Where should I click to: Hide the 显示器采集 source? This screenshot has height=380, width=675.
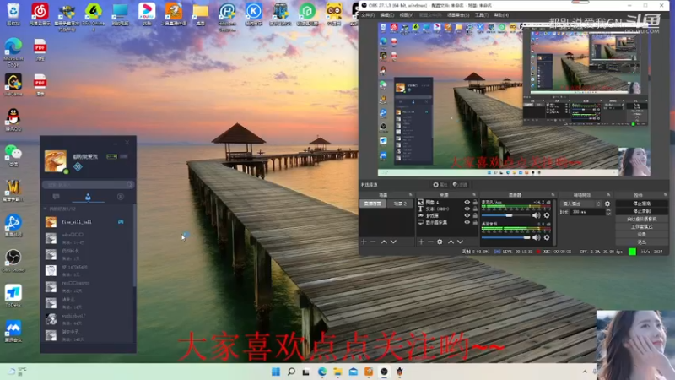pyautogui.click(x=467, y=222)
